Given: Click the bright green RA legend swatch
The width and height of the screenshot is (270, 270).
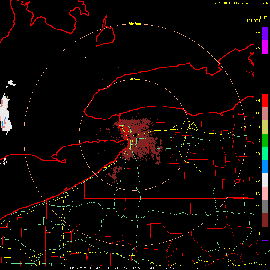Looking at the screenshot, I should click(265, 154).
